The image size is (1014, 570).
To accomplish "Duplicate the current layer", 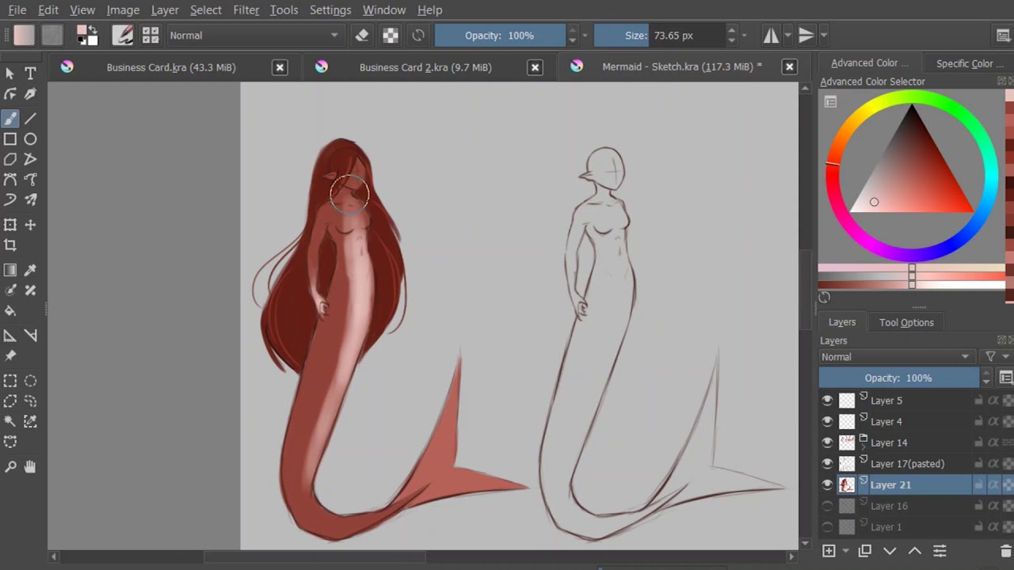I will [864, 551].
